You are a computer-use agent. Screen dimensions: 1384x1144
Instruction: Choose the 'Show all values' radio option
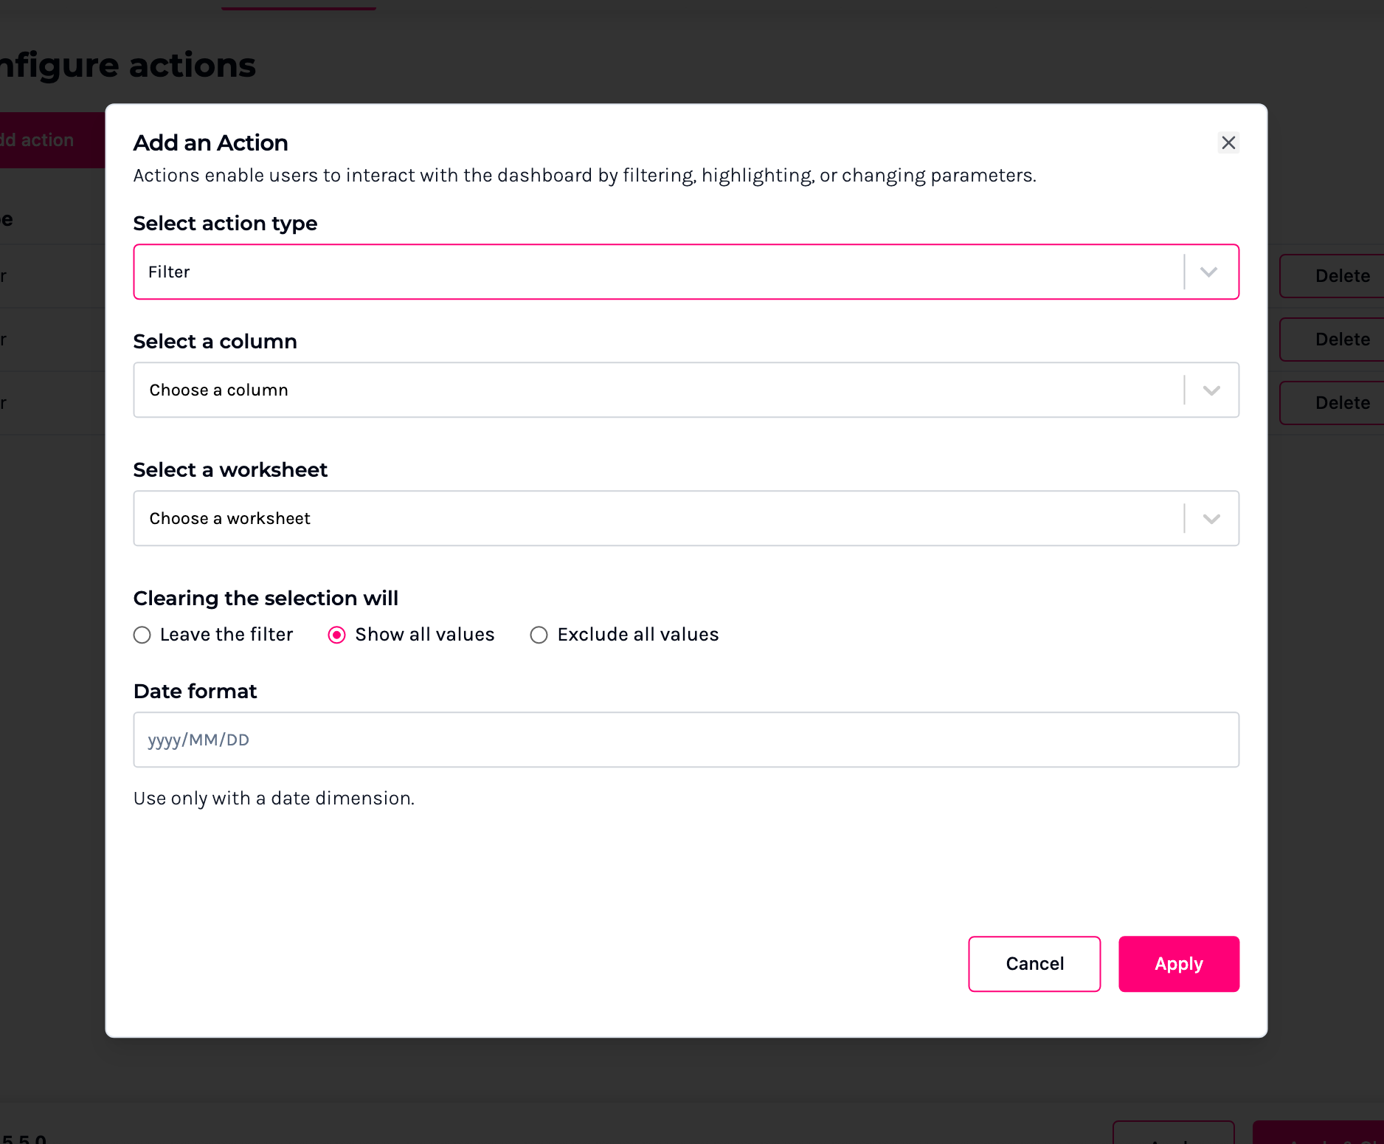(x=337, y=635)
